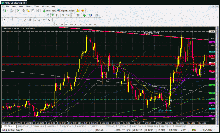
Task: Open the Periods clock icon
Action: (90, 15)
